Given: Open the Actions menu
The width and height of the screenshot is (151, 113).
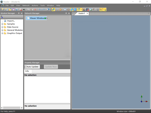Looking at the screenshot, I should tap(35, 6).
